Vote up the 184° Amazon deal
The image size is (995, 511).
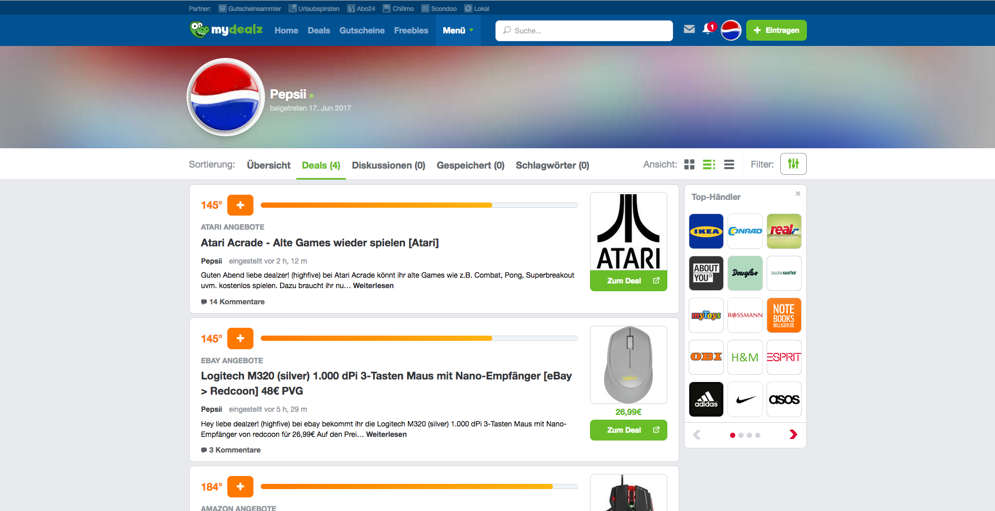[x=240, y=486]
